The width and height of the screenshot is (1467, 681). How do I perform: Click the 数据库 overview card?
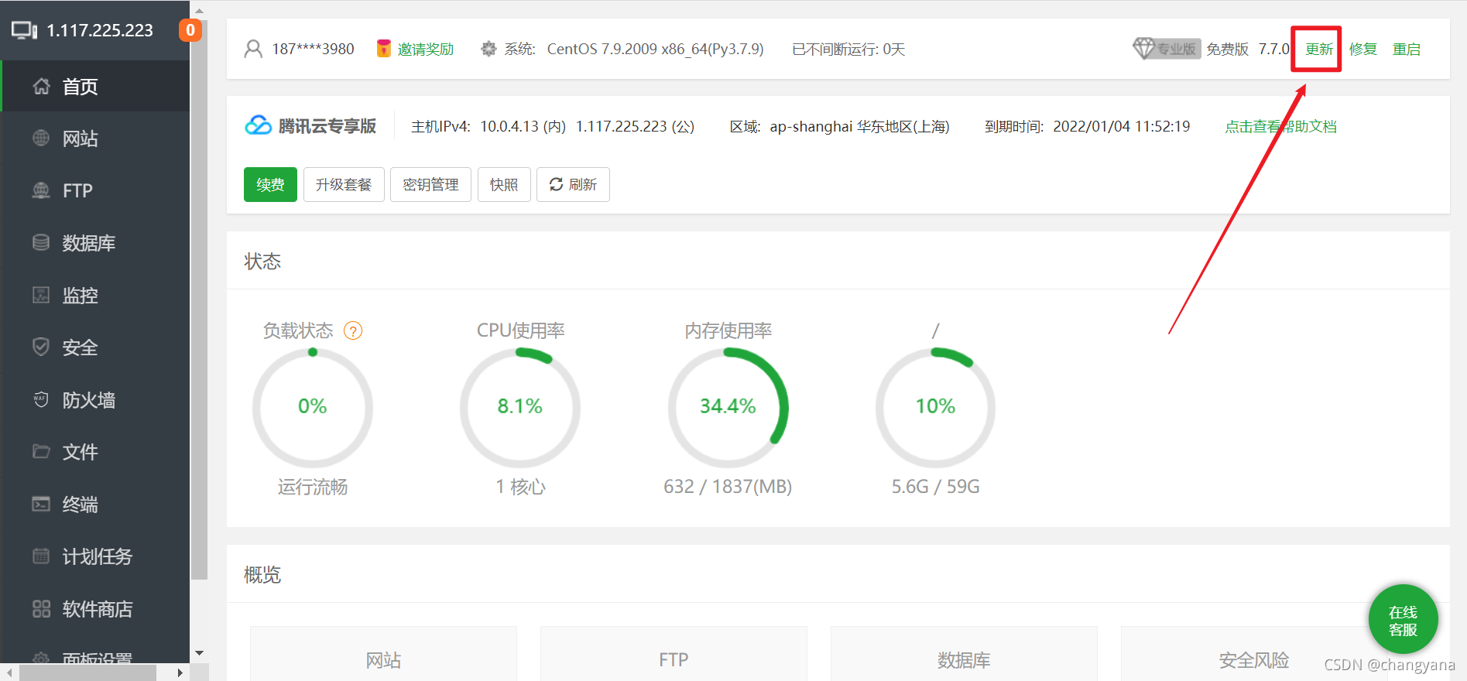click(x=964, y=654)
